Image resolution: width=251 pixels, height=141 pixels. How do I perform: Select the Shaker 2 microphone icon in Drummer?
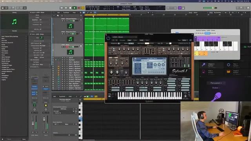coord(204,65)
